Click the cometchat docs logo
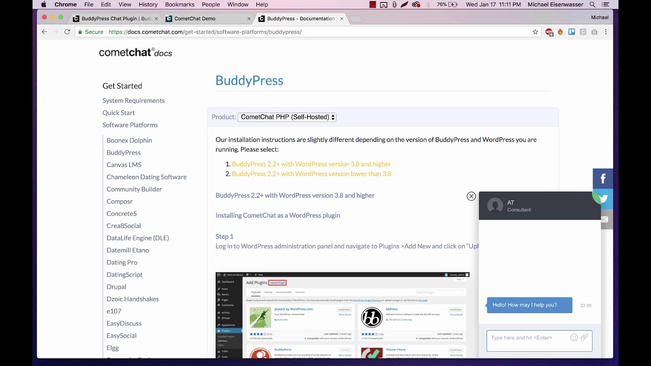This screenshot has width=651, height=366. pyautogui.click(x=135, y=52)
